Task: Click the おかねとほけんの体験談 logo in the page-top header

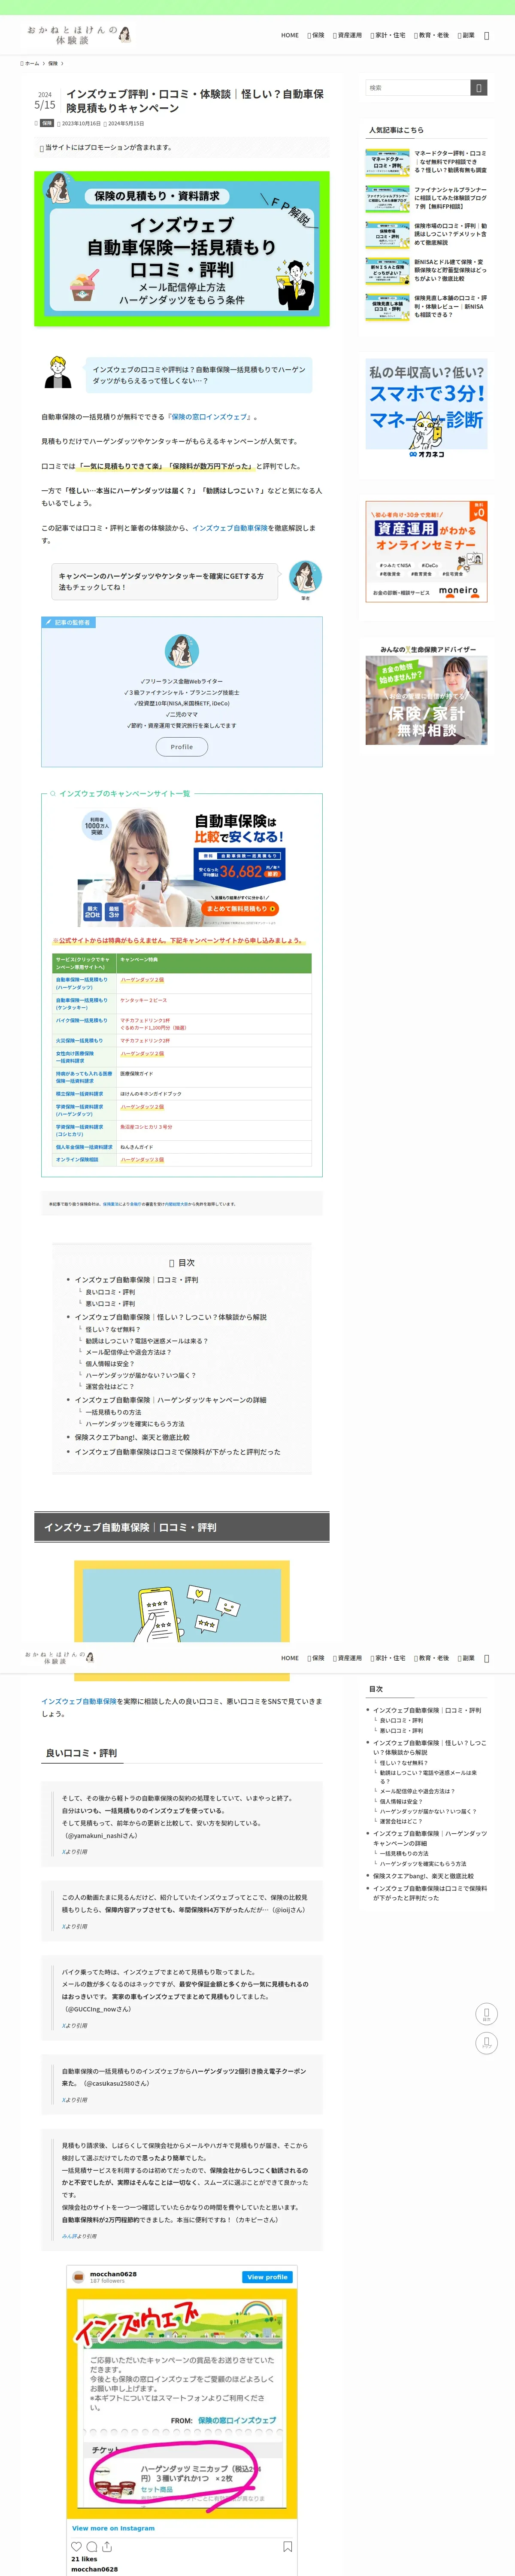Action: coord(79,35)
